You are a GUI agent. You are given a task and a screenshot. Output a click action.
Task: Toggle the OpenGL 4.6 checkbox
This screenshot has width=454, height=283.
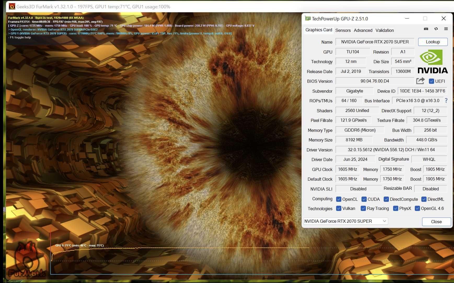click(417, 208)
